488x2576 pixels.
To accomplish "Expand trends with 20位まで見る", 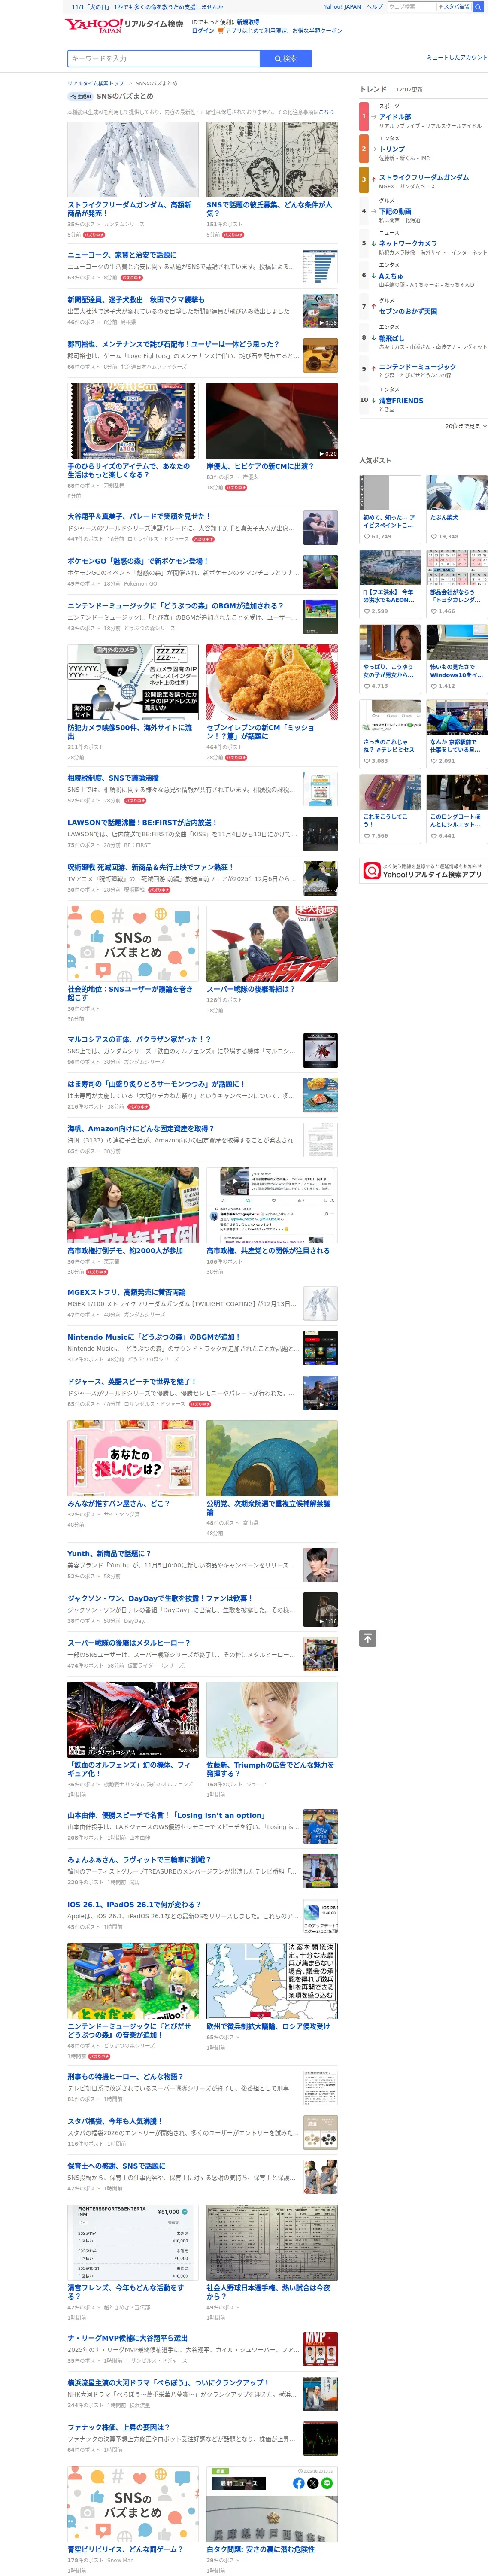I will coord(466,426).
